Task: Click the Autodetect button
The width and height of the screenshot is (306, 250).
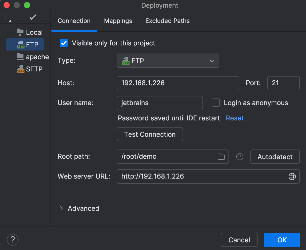Action: point(275,157)
